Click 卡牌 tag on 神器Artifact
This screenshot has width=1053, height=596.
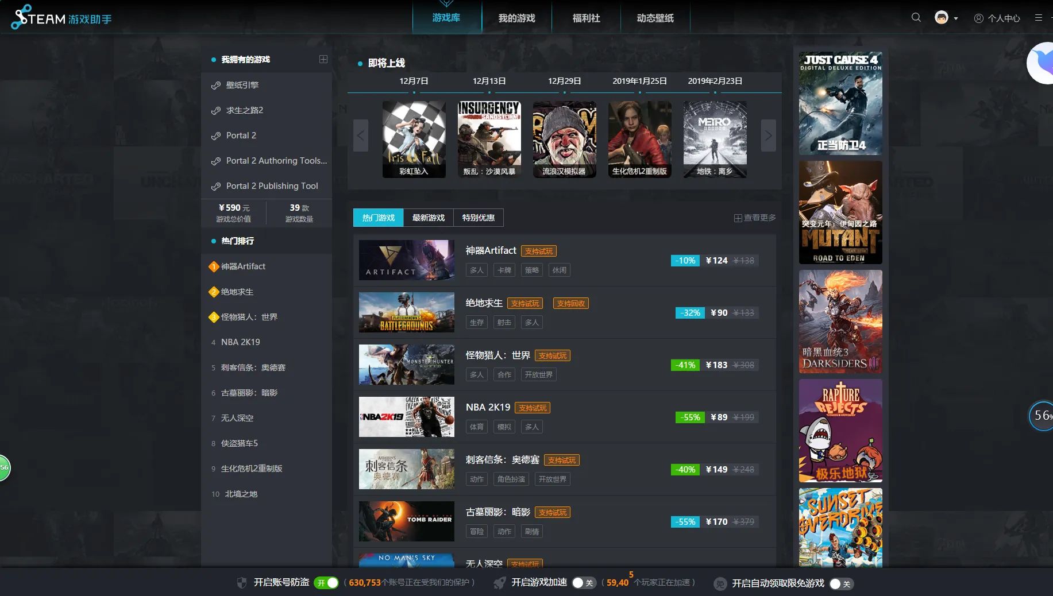pos(504,270)
